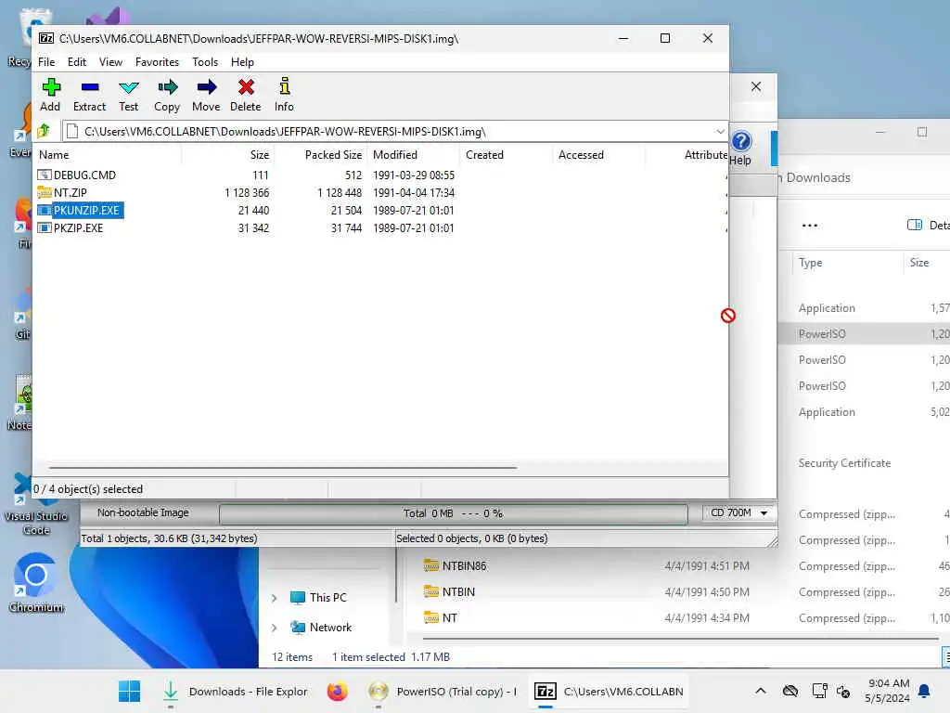Open the View menu
This screenshot has height=713, width=950.
111,62
